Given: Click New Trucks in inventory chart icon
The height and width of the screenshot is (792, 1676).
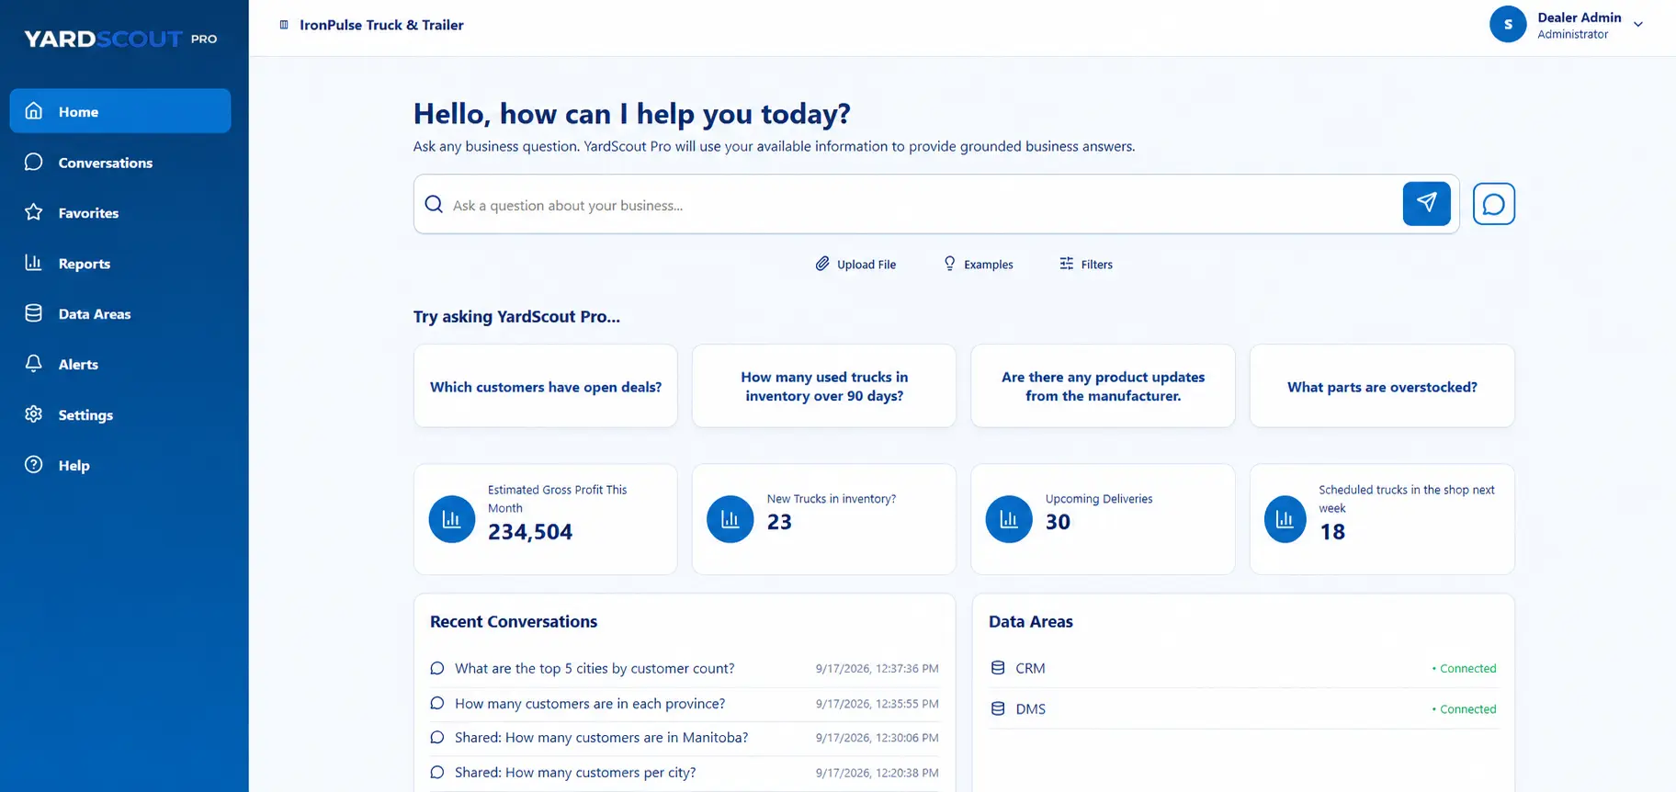Looking at the screenshot, I should tap(730, 519).
